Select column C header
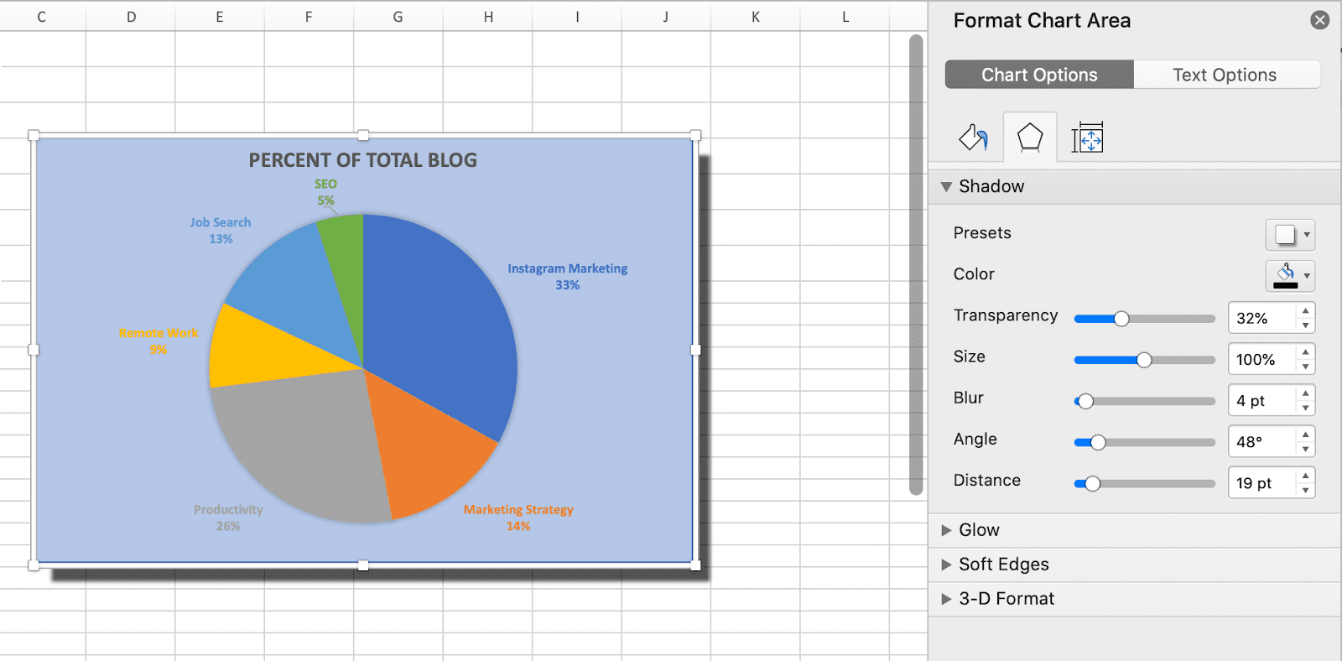Screen dimensions: 1342x661 [42, 16]
